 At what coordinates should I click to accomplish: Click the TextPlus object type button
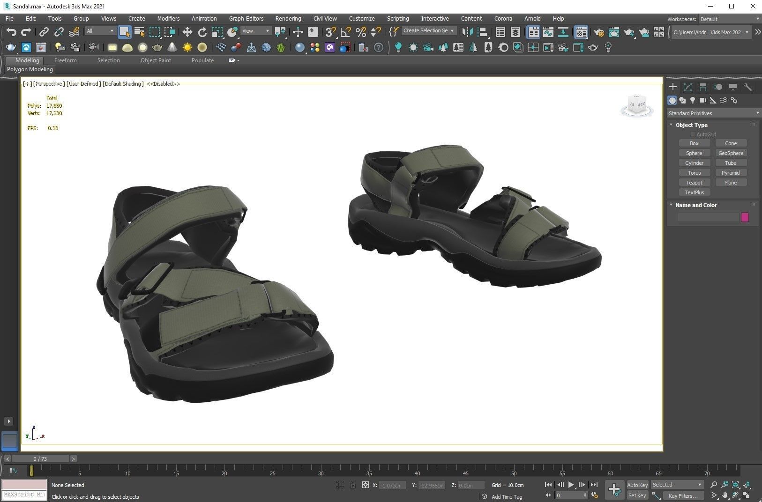[x=694, y=192]
